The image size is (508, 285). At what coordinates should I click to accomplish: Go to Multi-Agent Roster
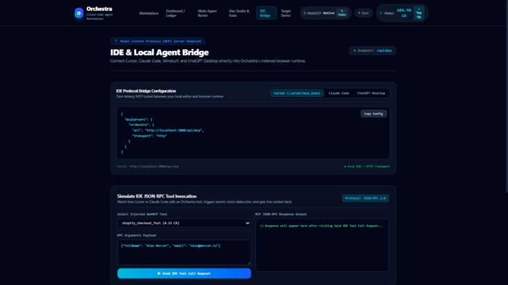tap(207, 13)
